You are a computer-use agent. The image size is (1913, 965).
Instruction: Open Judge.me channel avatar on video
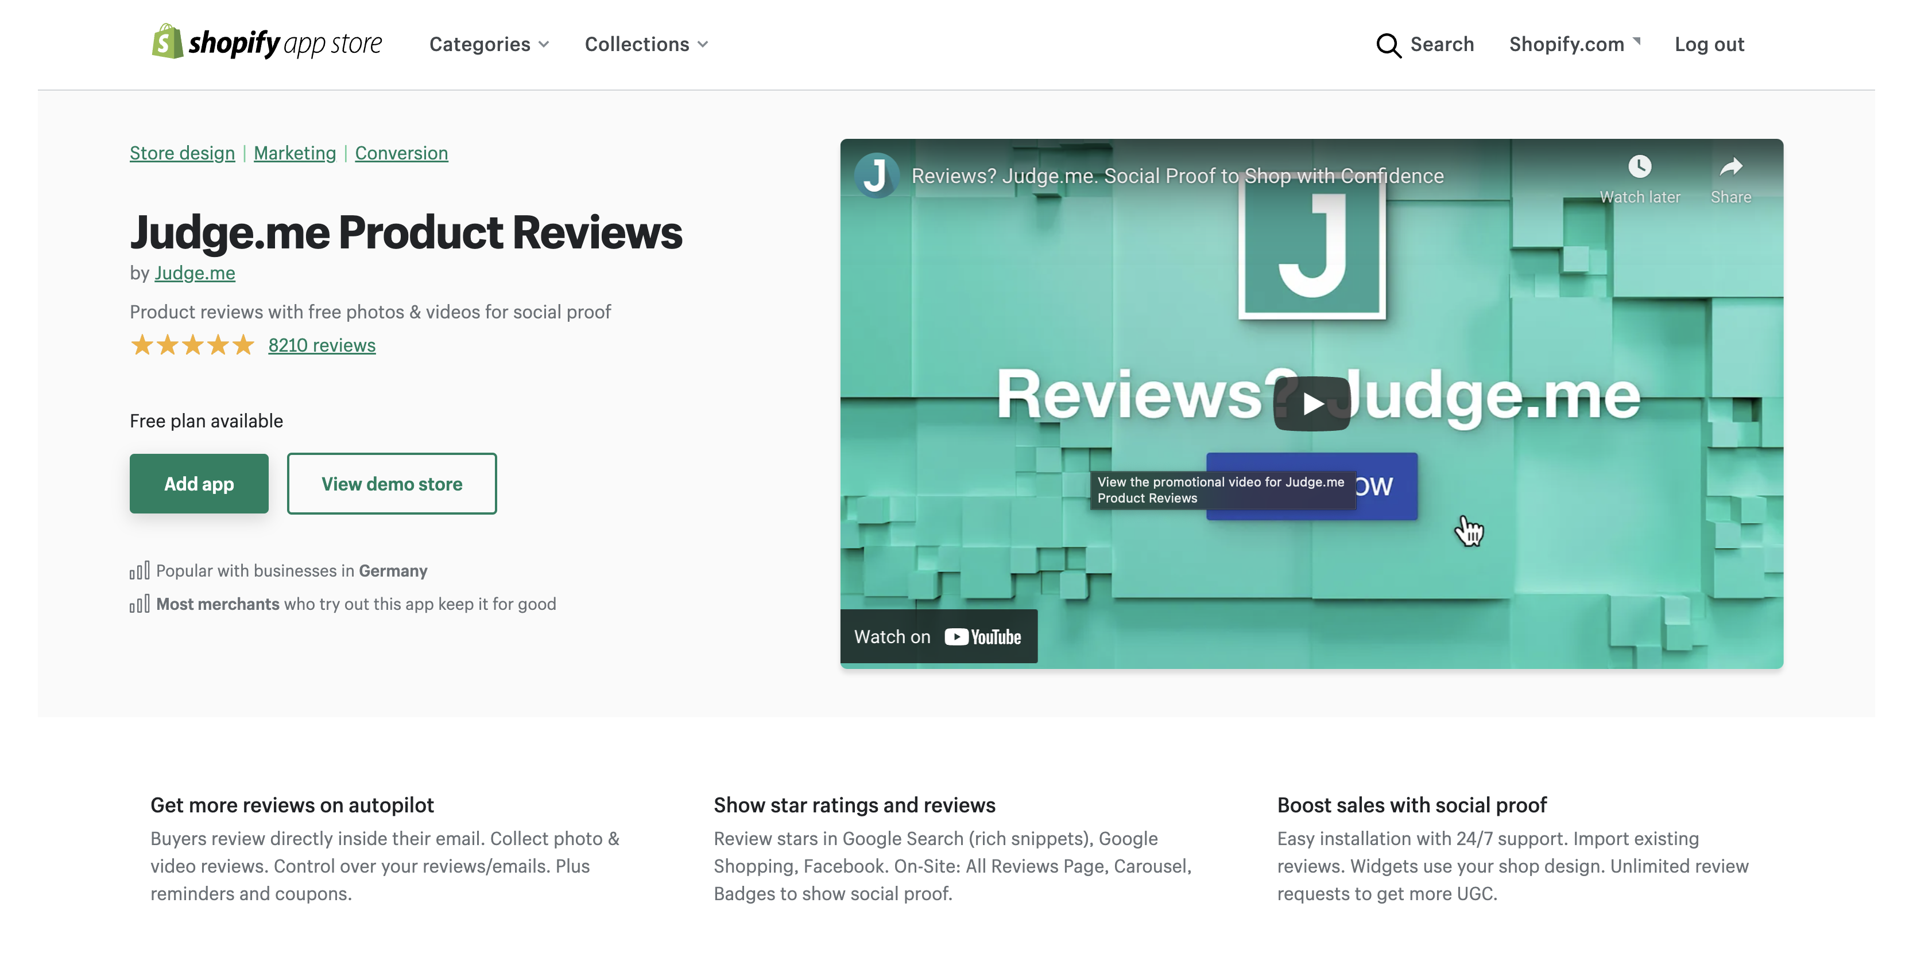tap(877, 176)
